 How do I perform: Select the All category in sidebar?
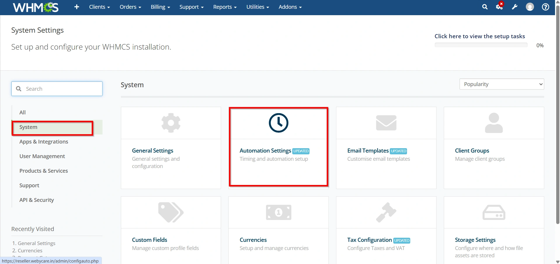point(57,112)
